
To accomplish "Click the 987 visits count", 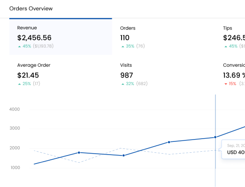I will pyautogui.click(x=127, y=75).
